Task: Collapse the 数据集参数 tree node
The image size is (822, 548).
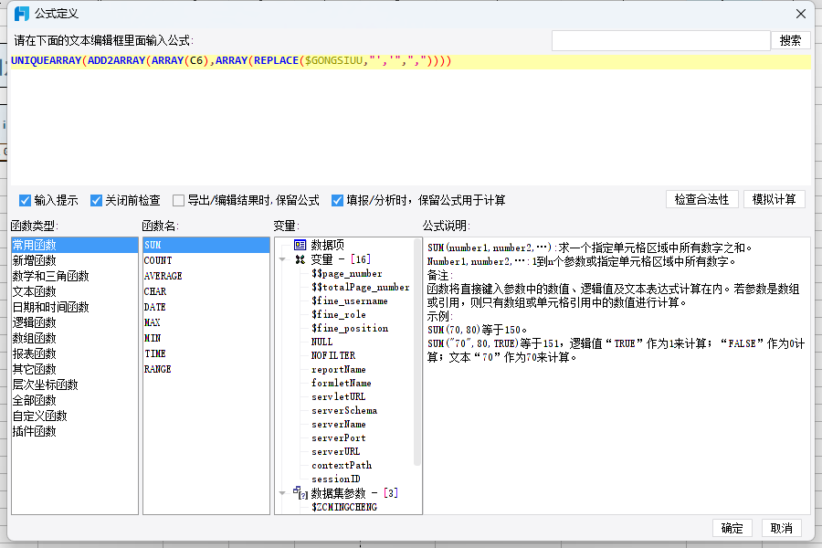Action: (x=282, y=493)
